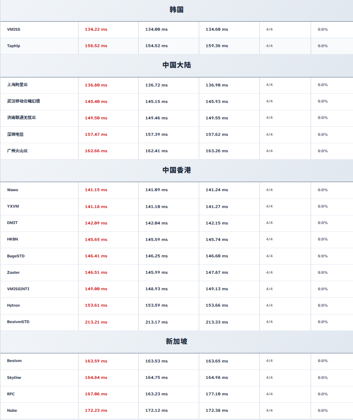Image resolution: width=353 pixels, height=420 pixels.
Task: Select the VMISS row name under 韩国
Action: (13, 29)
